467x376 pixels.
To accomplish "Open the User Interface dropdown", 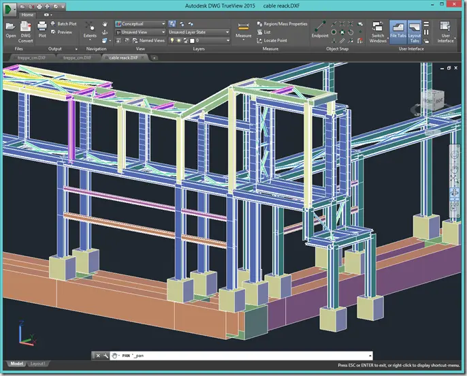I will 445,32.
